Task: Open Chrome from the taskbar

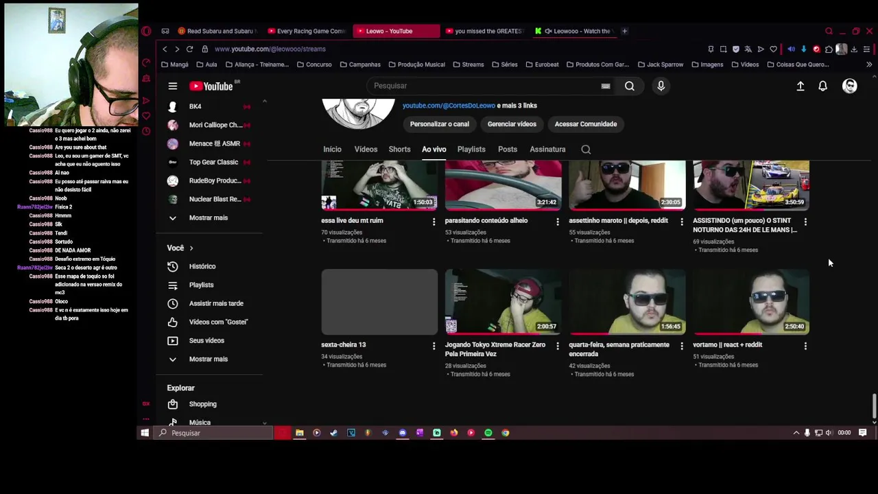Action: [505, 433]
